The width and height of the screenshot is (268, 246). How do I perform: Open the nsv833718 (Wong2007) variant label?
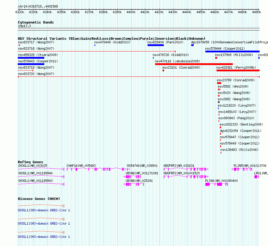[x=36, y=48]
